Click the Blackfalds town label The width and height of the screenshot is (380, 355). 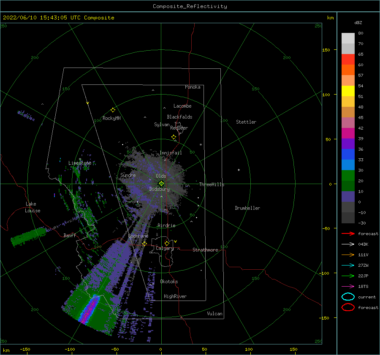(179, 117)
